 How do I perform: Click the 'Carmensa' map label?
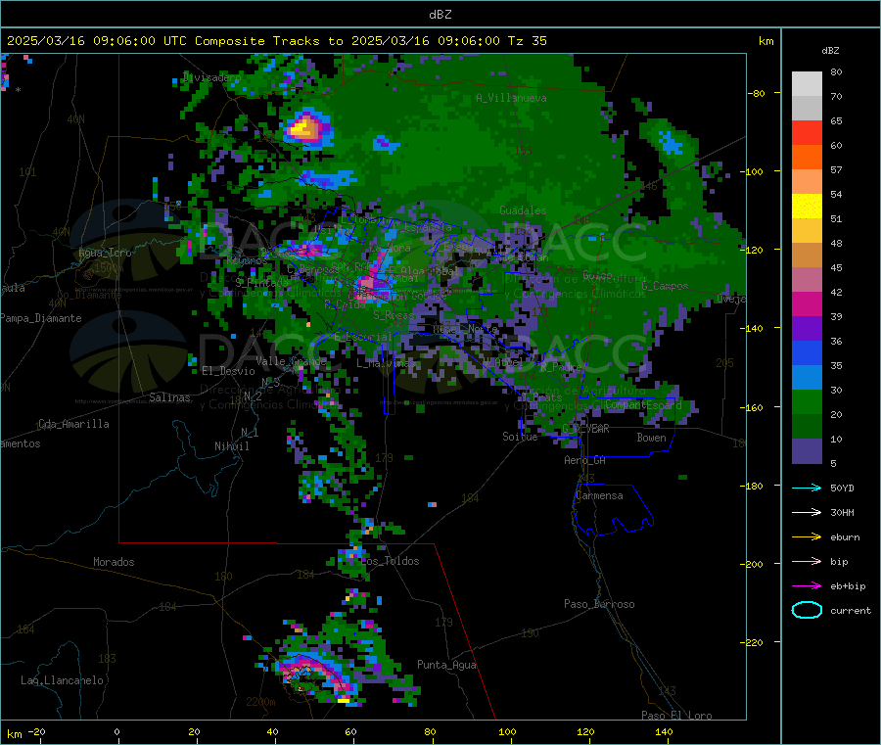tap(599, 495)
